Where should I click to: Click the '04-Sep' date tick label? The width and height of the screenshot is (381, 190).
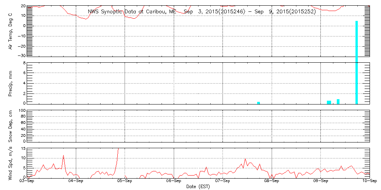pyautogui.click(x=76, y=182)
